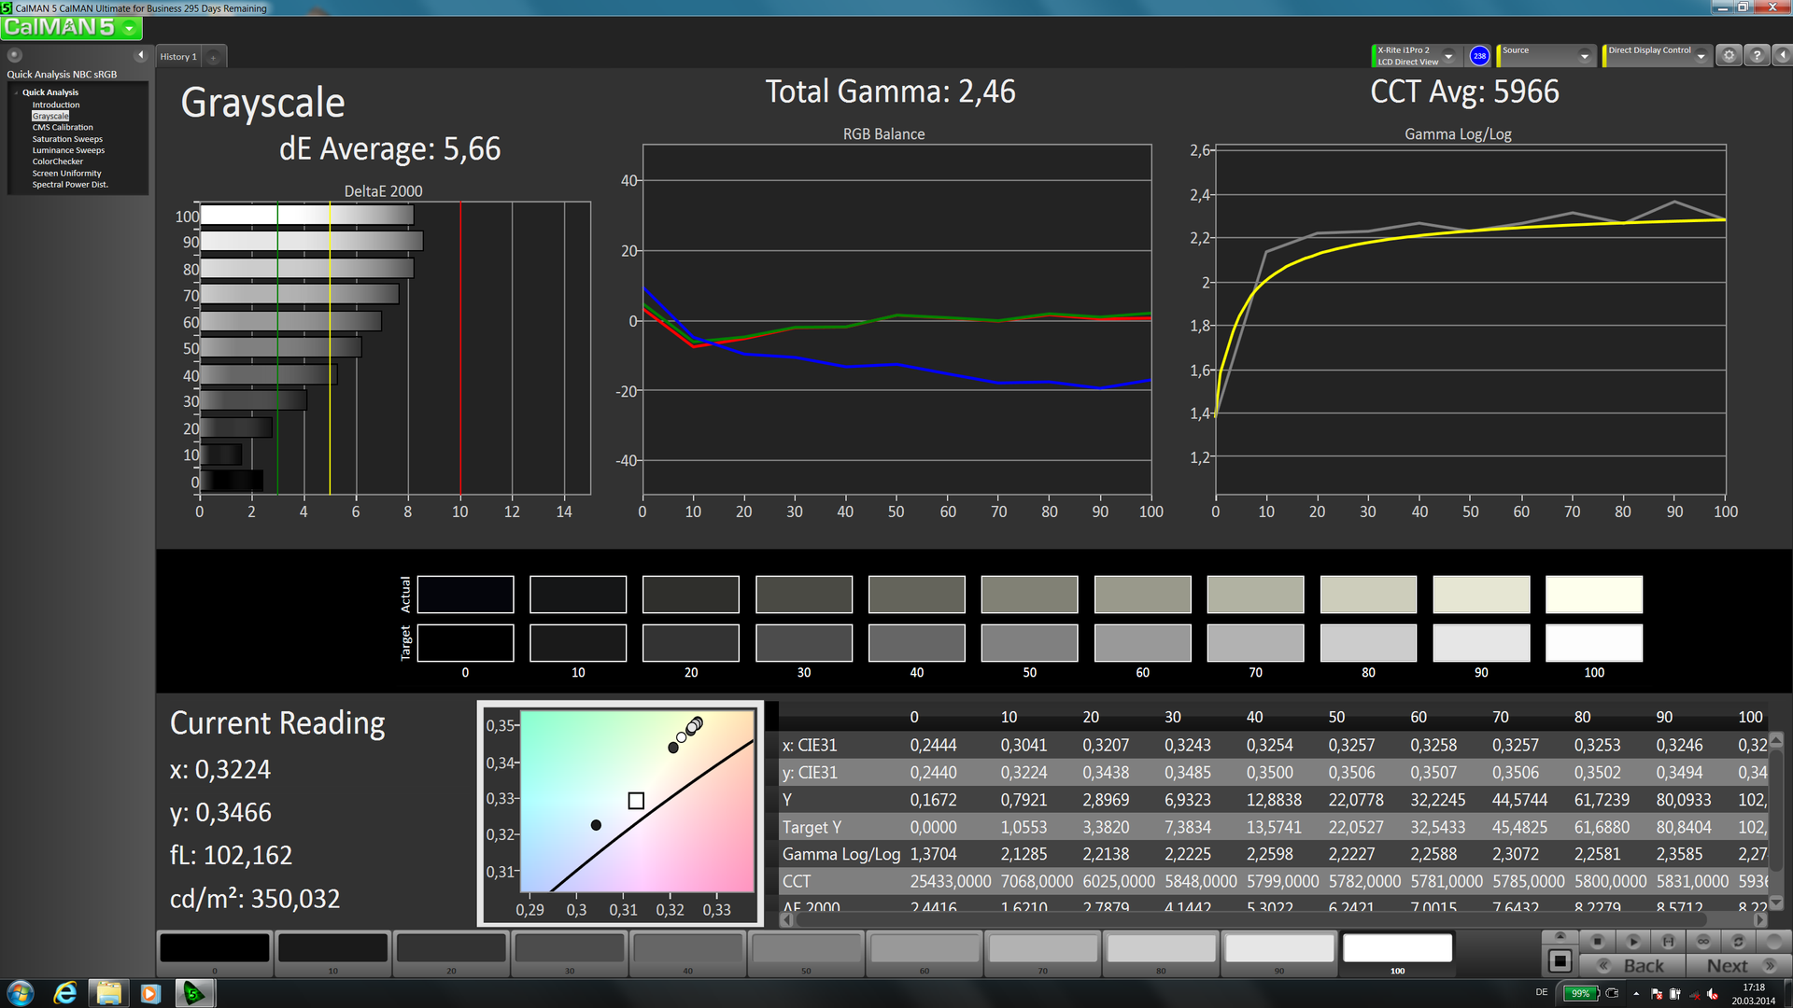The image size is (1793, 1008).
Task: Open the CalMAN 5 main menu button
Action: pyautogui.click(x=71, y=28)
